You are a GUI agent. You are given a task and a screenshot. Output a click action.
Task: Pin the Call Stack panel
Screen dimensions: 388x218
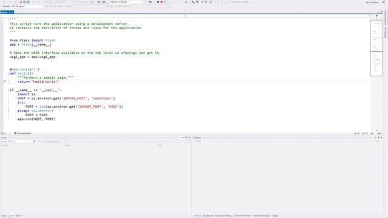pos(378,137)
